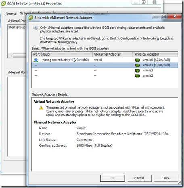Click the vmnic1 network card icon
The image size is (184, 188).
(x=137, y=65)
